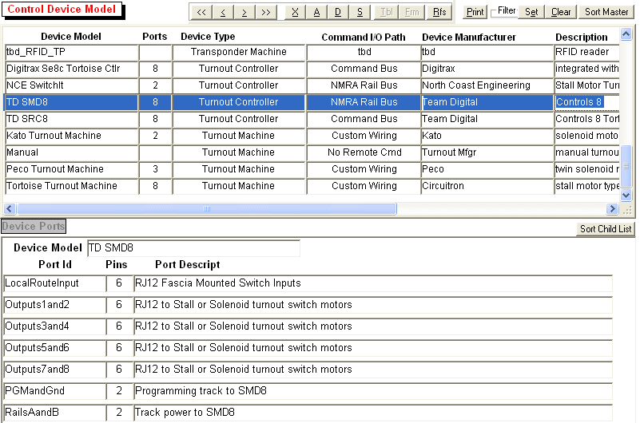Screen dimensions: 640x423
Task: Click Track power to SMD8 description
Action: (x=373, y=413)
